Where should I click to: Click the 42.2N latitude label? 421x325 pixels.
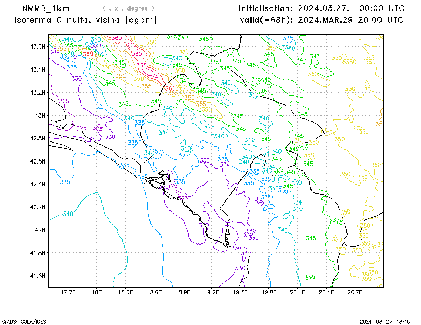37,207
